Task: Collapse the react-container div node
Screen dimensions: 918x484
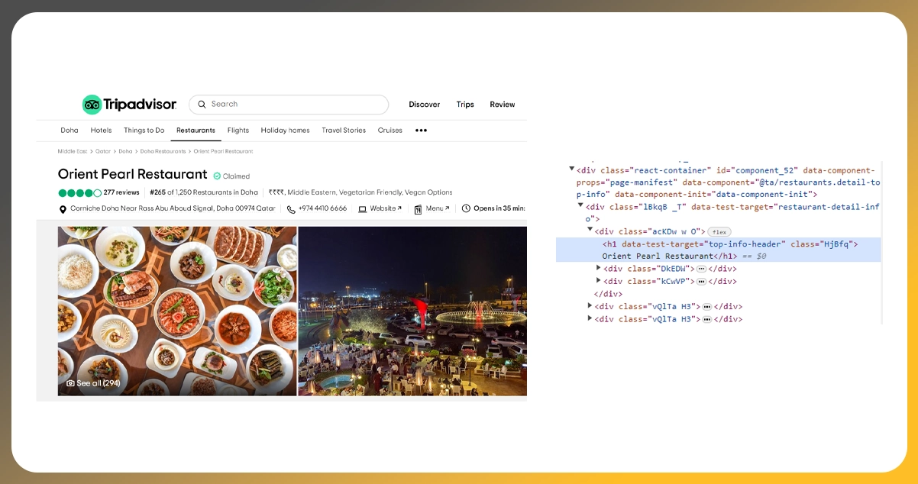Action: [572, 169]
